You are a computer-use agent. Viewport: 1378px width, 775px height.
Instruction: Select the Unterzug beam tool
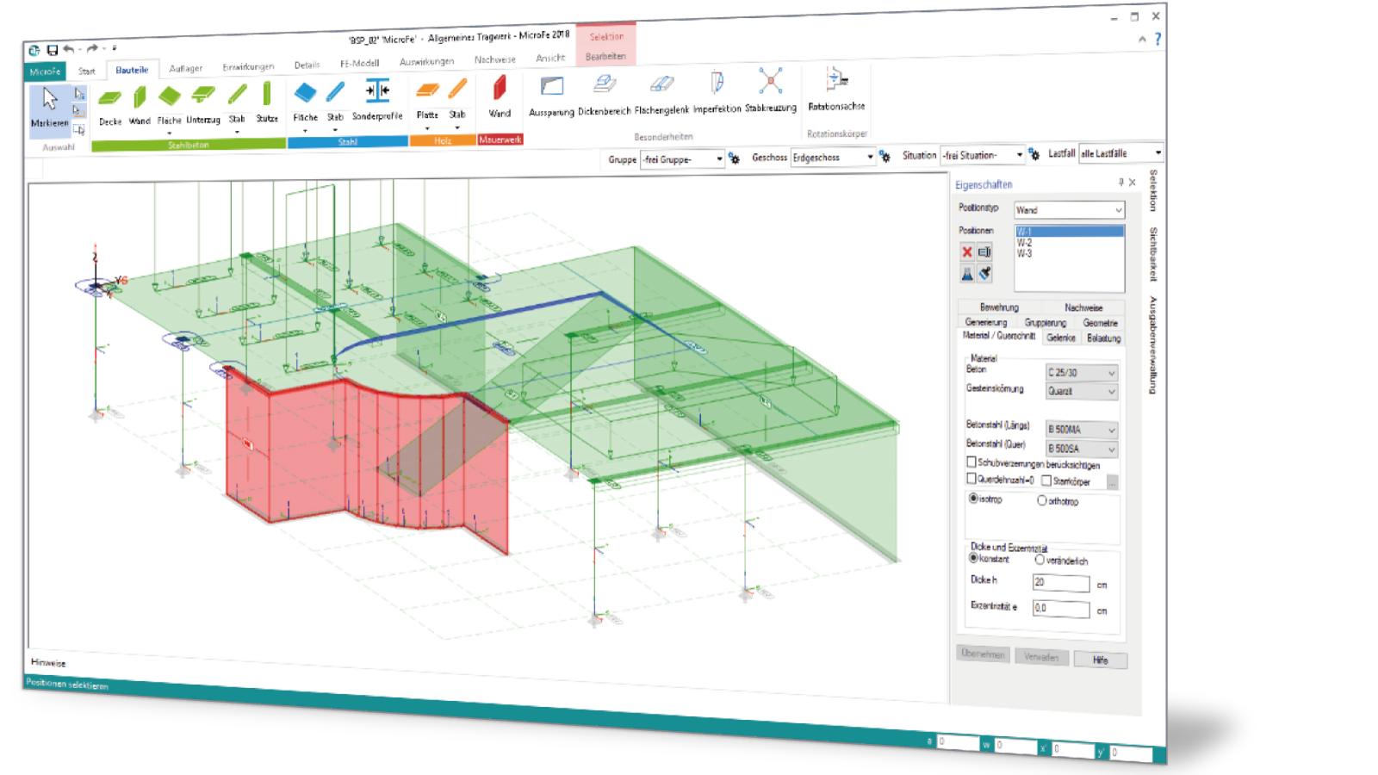click(x=203, y=104)
